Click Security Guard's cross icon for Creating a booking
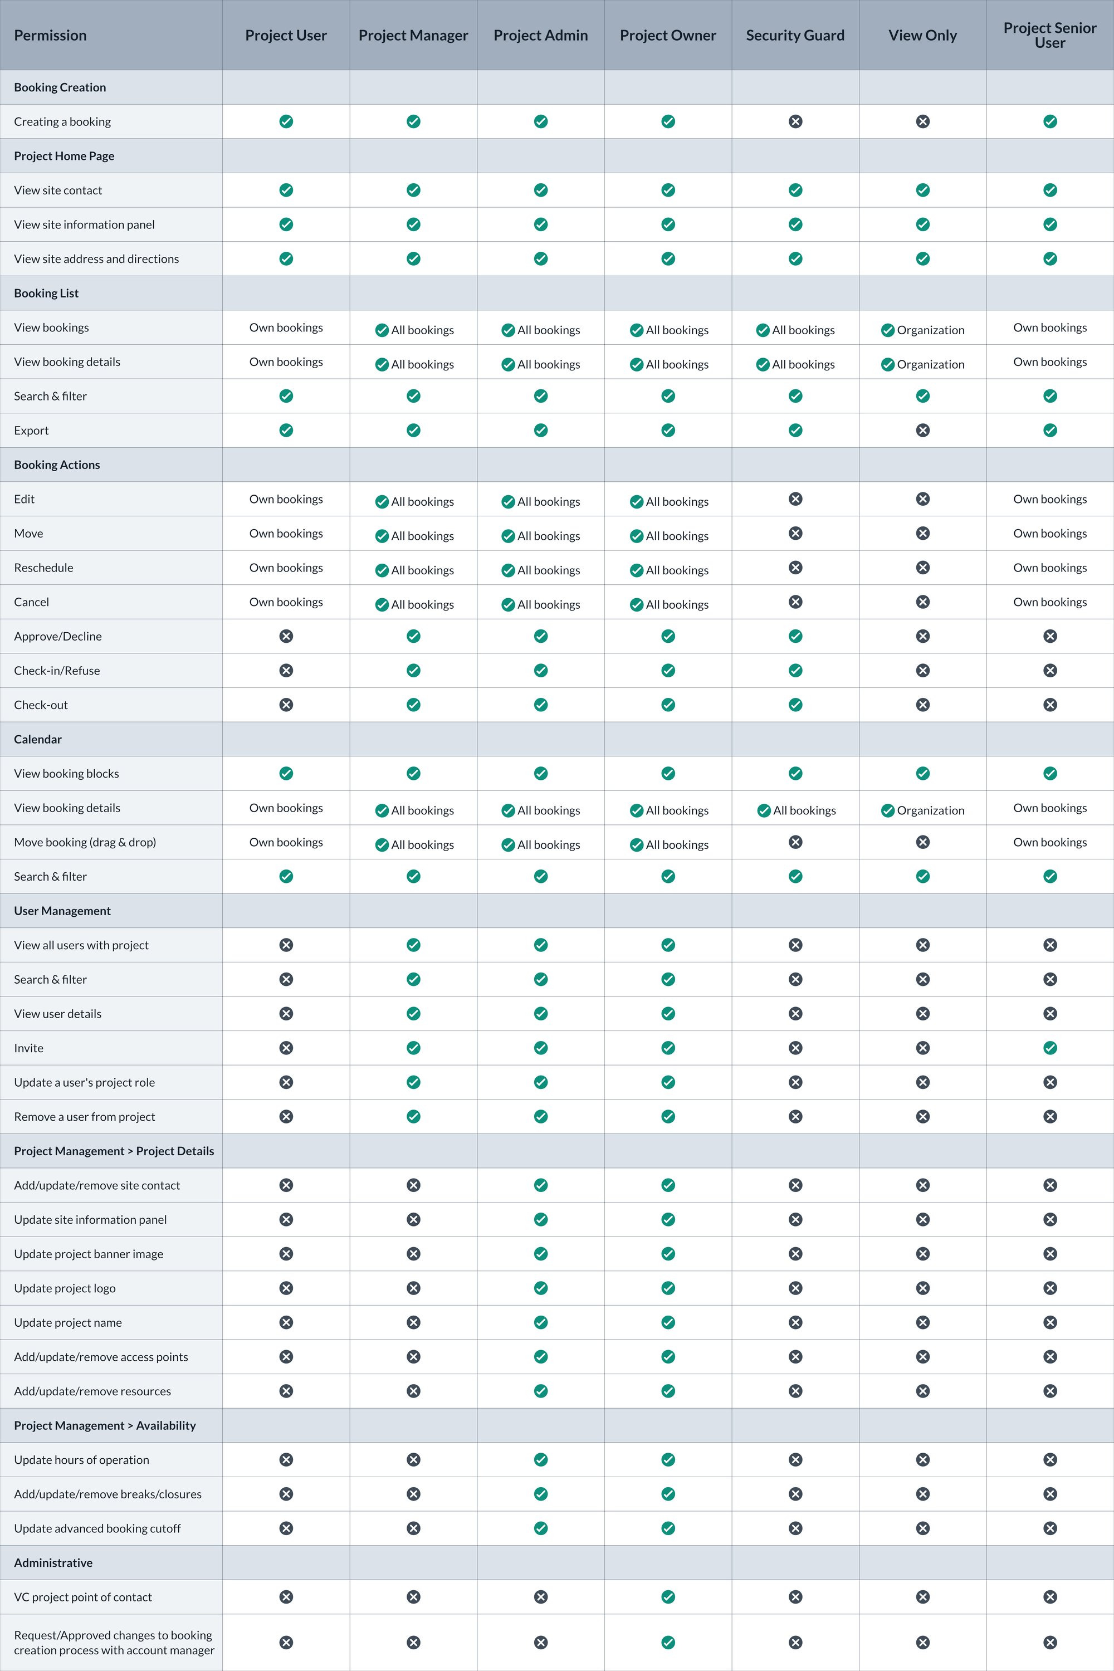The image size is (1114, 1671). coord(795,121)
